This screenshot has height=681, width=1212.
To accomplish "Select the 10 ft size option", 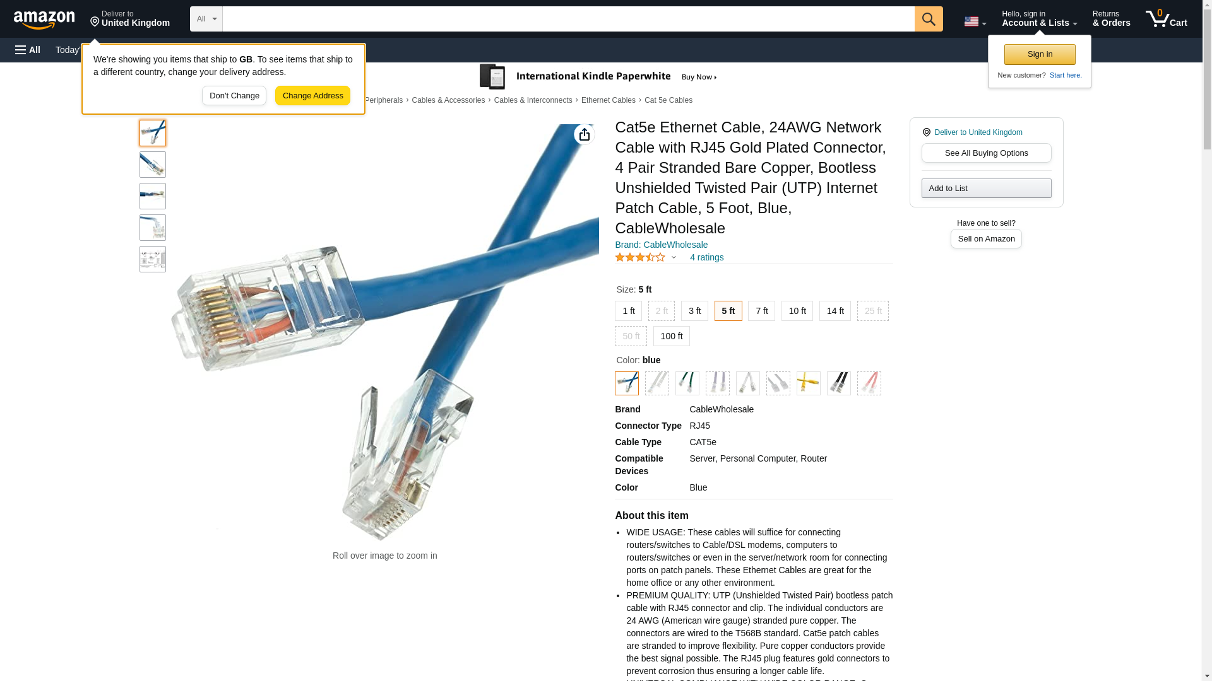I will [797, 311].
